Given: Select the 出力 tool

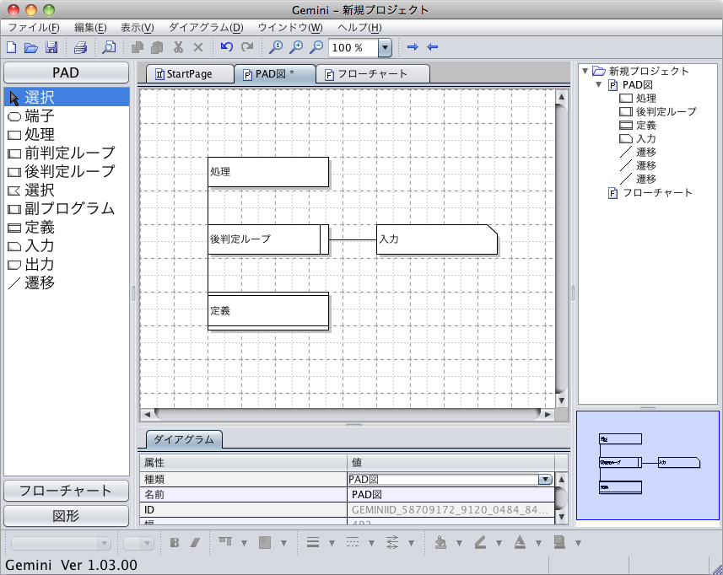Looking at the screenshot, I should pos(67,265).
